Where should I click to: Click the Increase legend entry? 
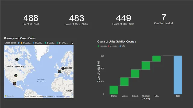[102, 46]
